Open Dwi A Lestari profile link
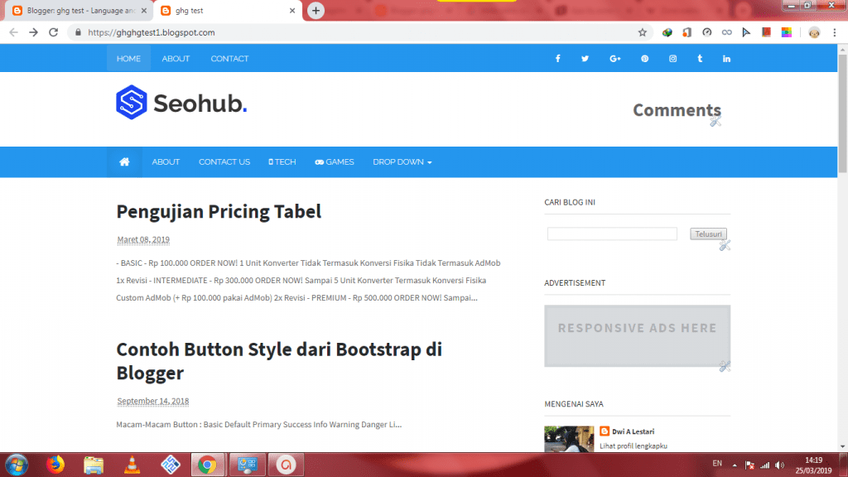Viewport: 848px width, 477px height. coord(633,431)
